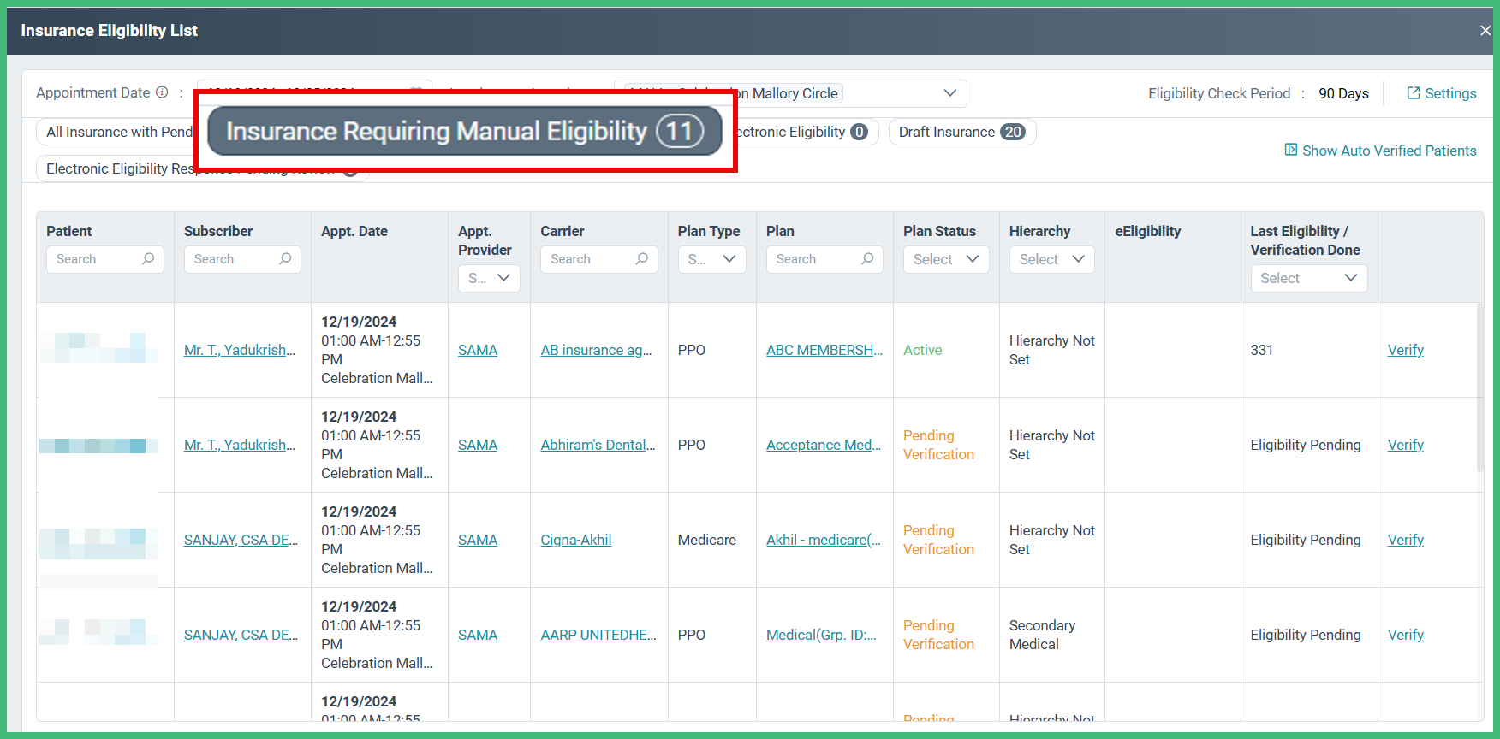Click Verify in the Abhiram's Dental row
Screen dimensions: 1500x739
1405,445
